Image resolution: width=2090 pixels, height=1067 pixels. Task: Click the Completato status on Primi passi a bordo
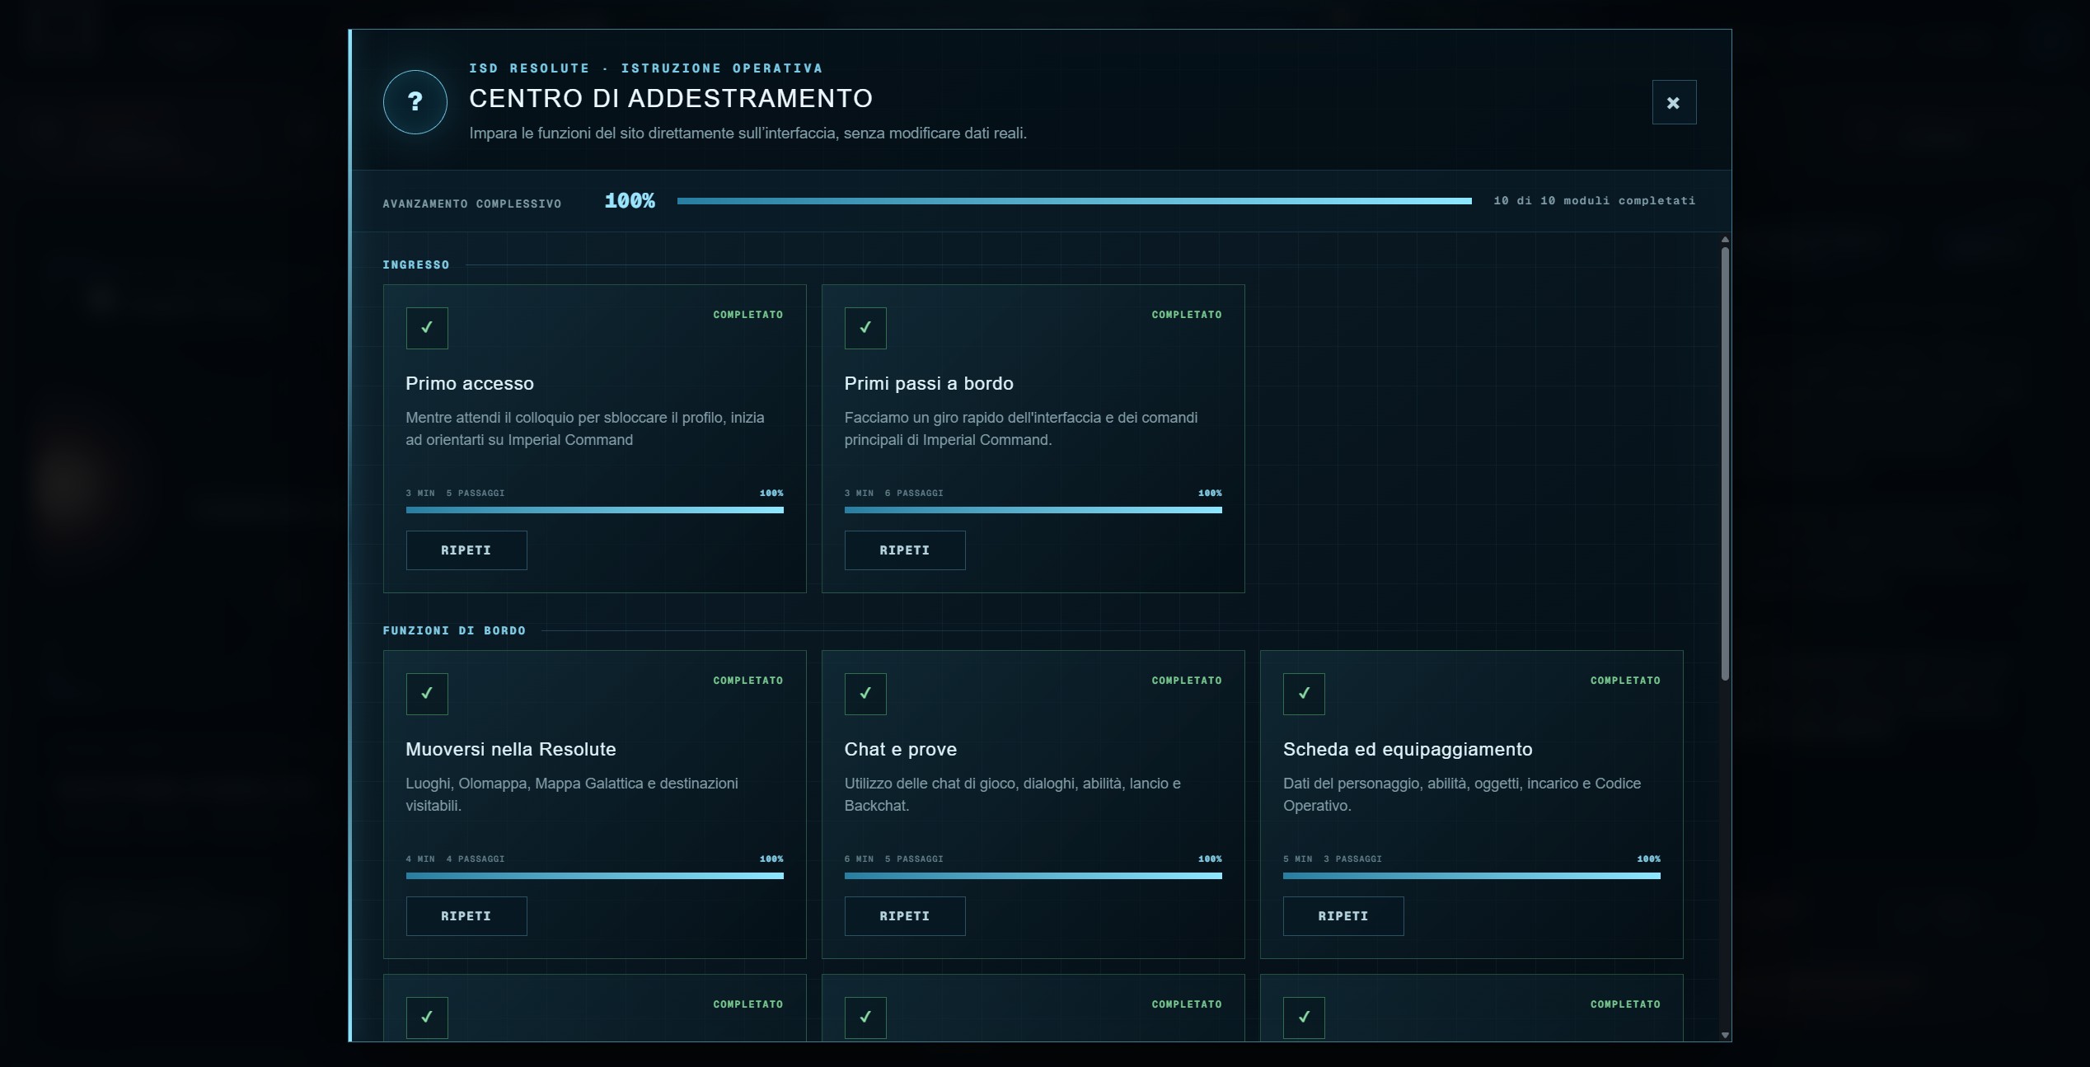coord(1187,315)
